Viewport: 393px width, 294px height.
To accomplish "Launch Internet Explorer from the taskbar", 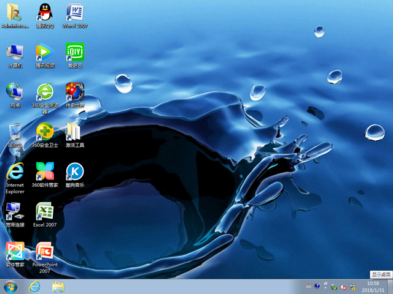I will coord(34,287).
